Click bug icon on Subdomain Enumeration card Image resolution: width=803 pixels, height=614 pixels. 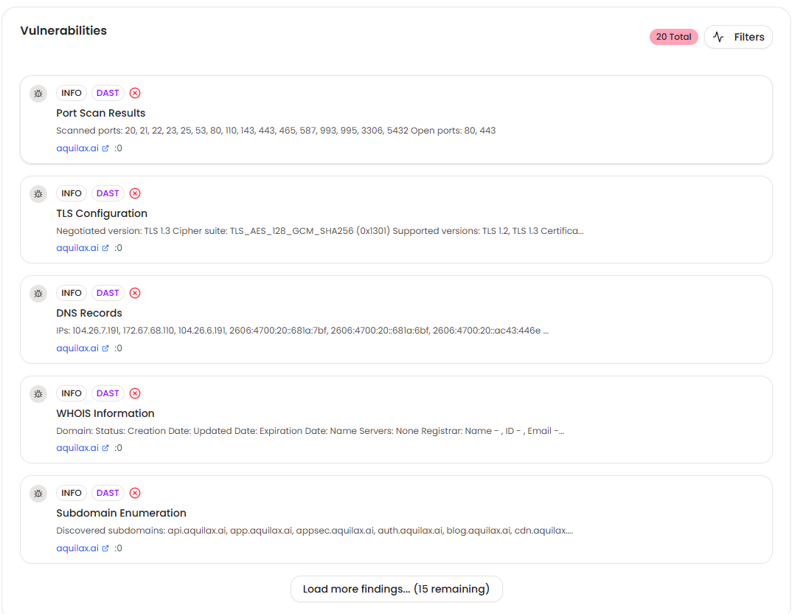tap(38, 494)
